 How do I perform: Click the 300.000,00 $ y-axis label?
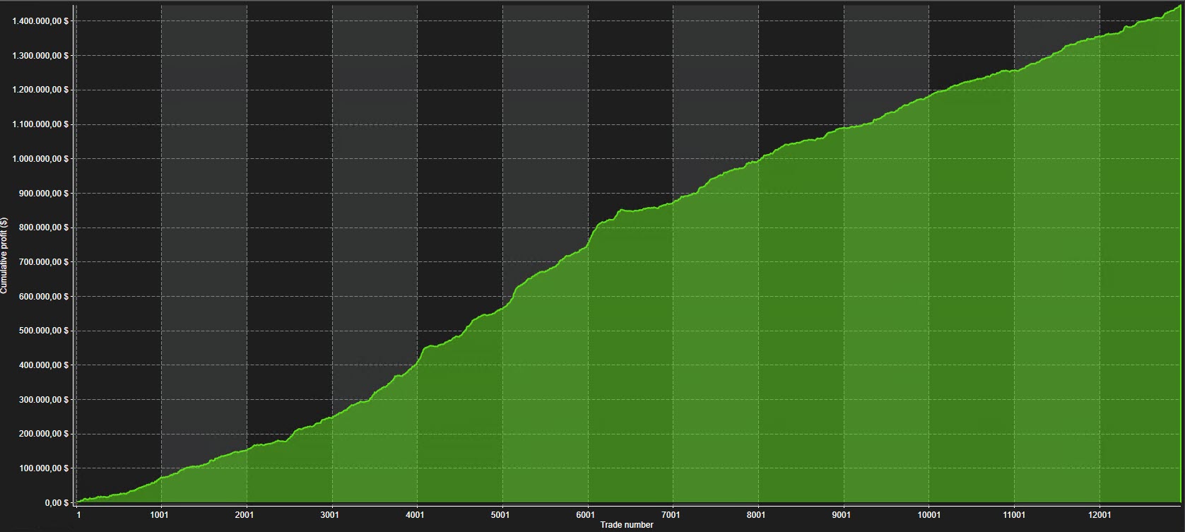tap(45, 400)
